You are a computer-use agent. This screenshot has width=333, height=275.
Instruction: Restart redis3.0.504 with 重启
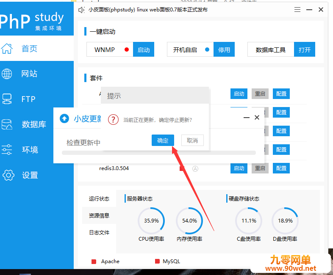[x=260, y=168]
